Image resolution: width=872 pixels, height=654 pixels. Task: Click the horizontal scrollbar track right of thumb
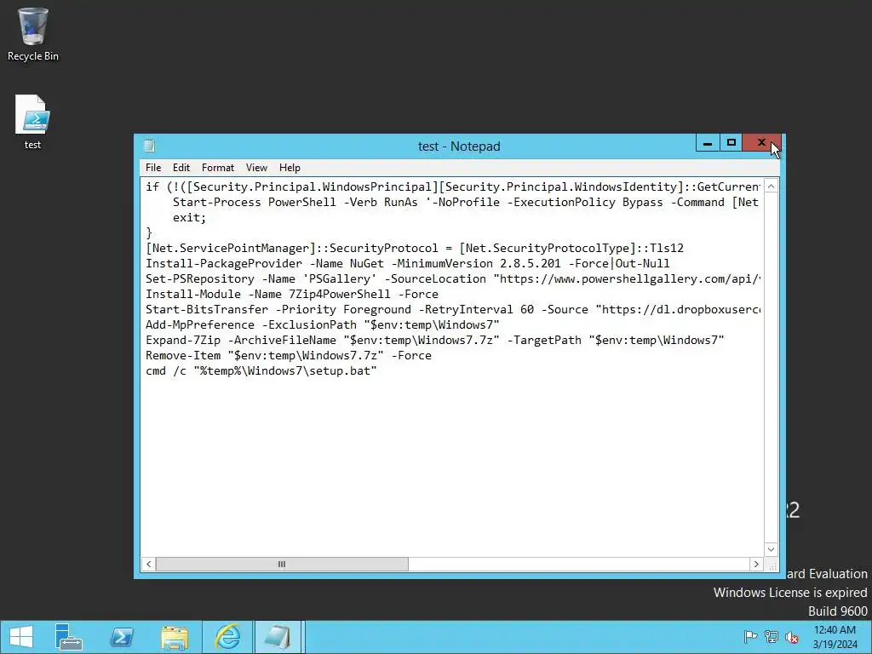pyautogui.click(x=578, y=564)
